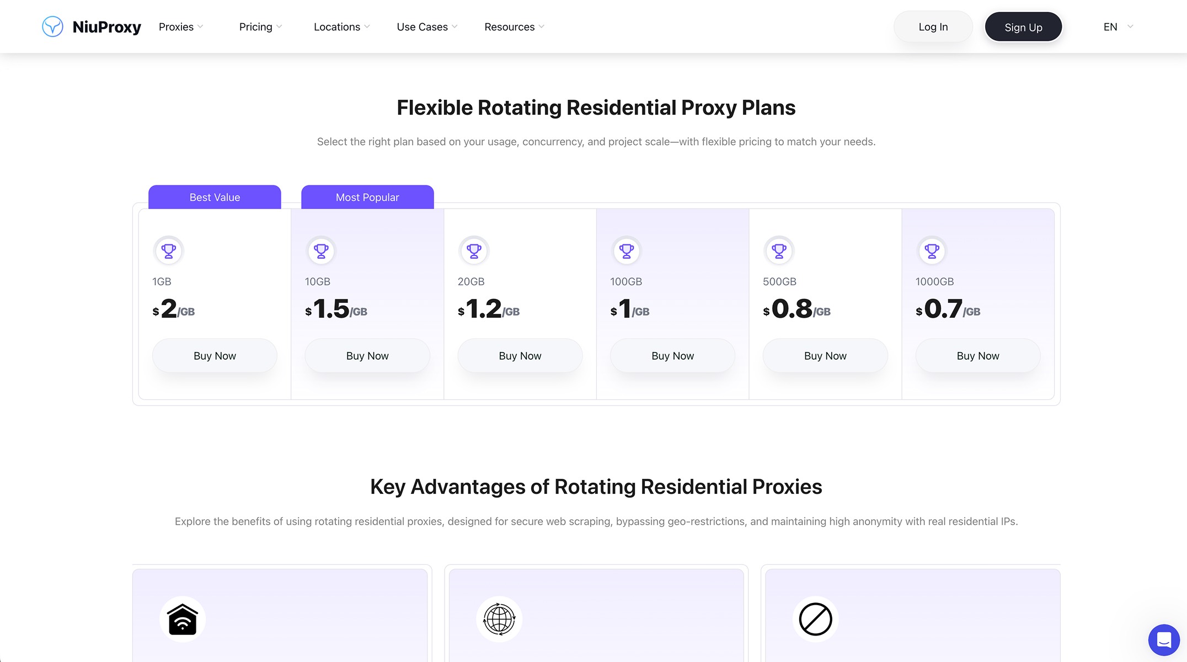Click the prohibited circle-slash icon
Screen dimensions: 1187x662
click(816, 619)
